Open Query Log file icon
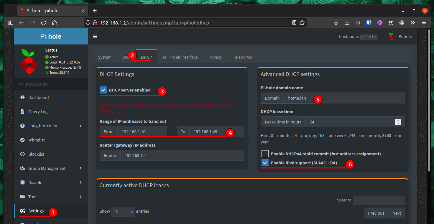 tap(22, 112)
